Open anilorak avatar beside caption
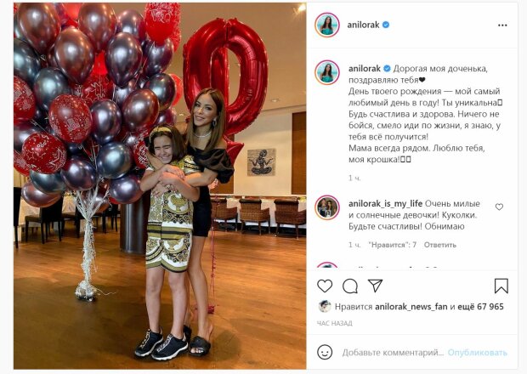The width and height of the screenshot is (527, 374). [x=327, y=72]
